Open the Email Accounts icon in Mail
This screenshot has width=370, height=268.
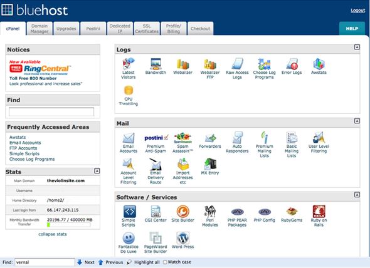tap(129, 138)
